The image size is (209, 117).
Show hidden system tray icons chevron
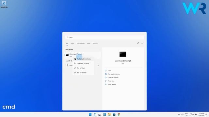[179, 114]
